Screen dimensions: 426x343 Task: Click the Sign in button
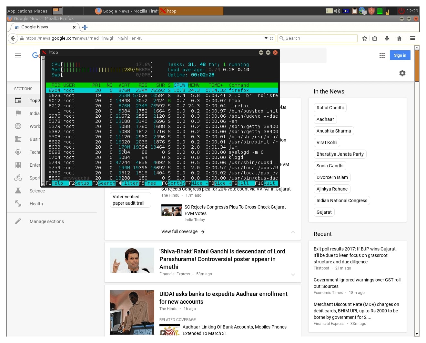pos(400,55)
